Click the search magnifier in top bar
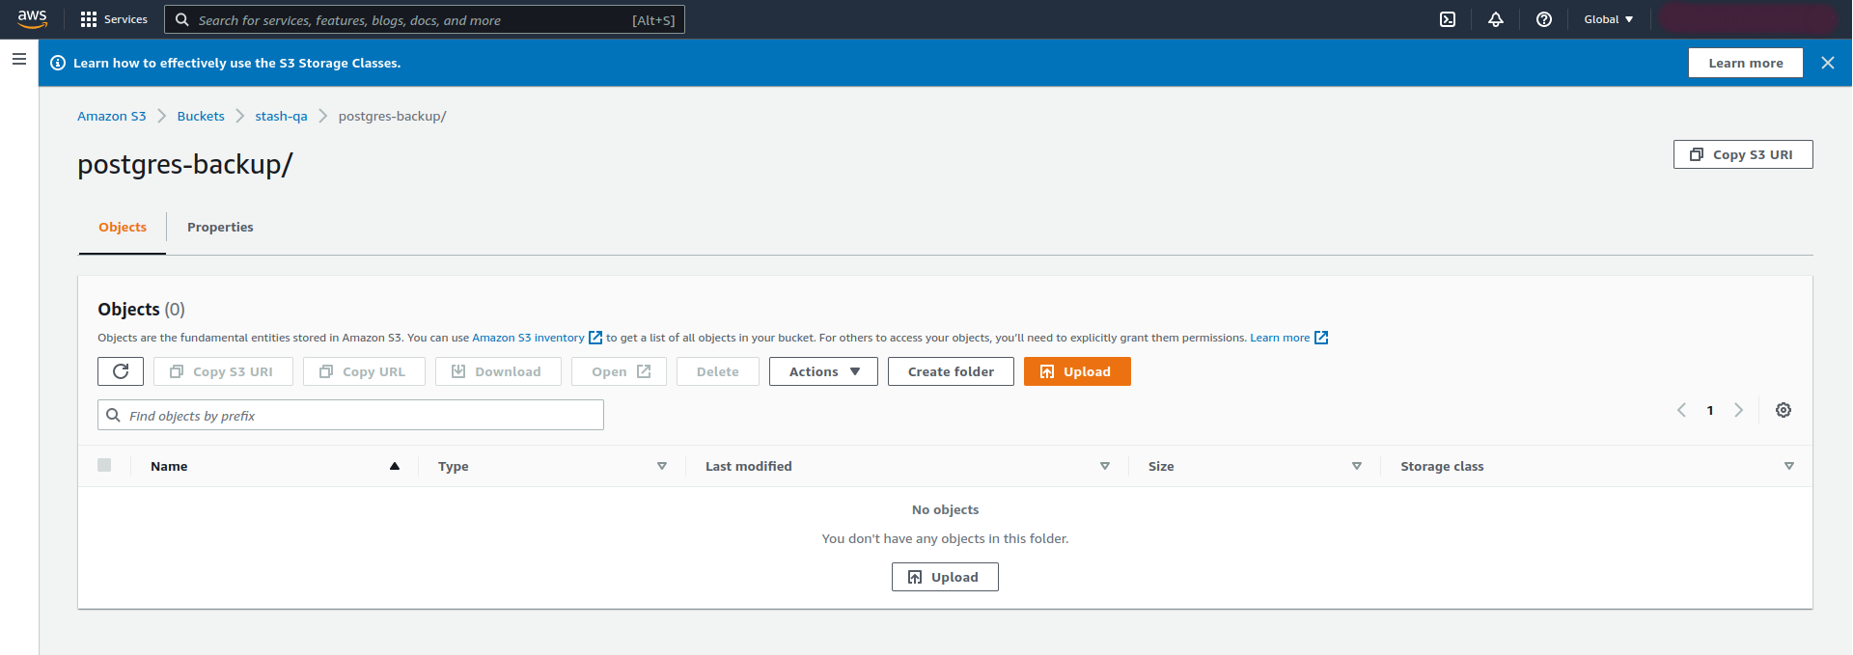1853x655 pixels. 181,19
